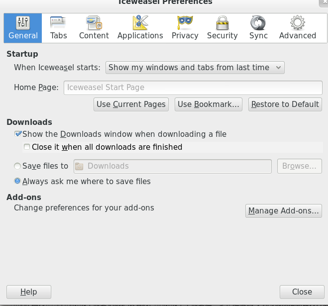Open Applications scissors-and-ruler icon
Screen dimensions: 328x306
[x=140, y=22]
